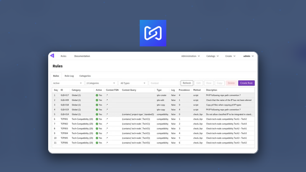Image resolution: width=306 pixels, height=172 pixels.
Task: Sort by the Category column header
Action: [x=76, y=90]
